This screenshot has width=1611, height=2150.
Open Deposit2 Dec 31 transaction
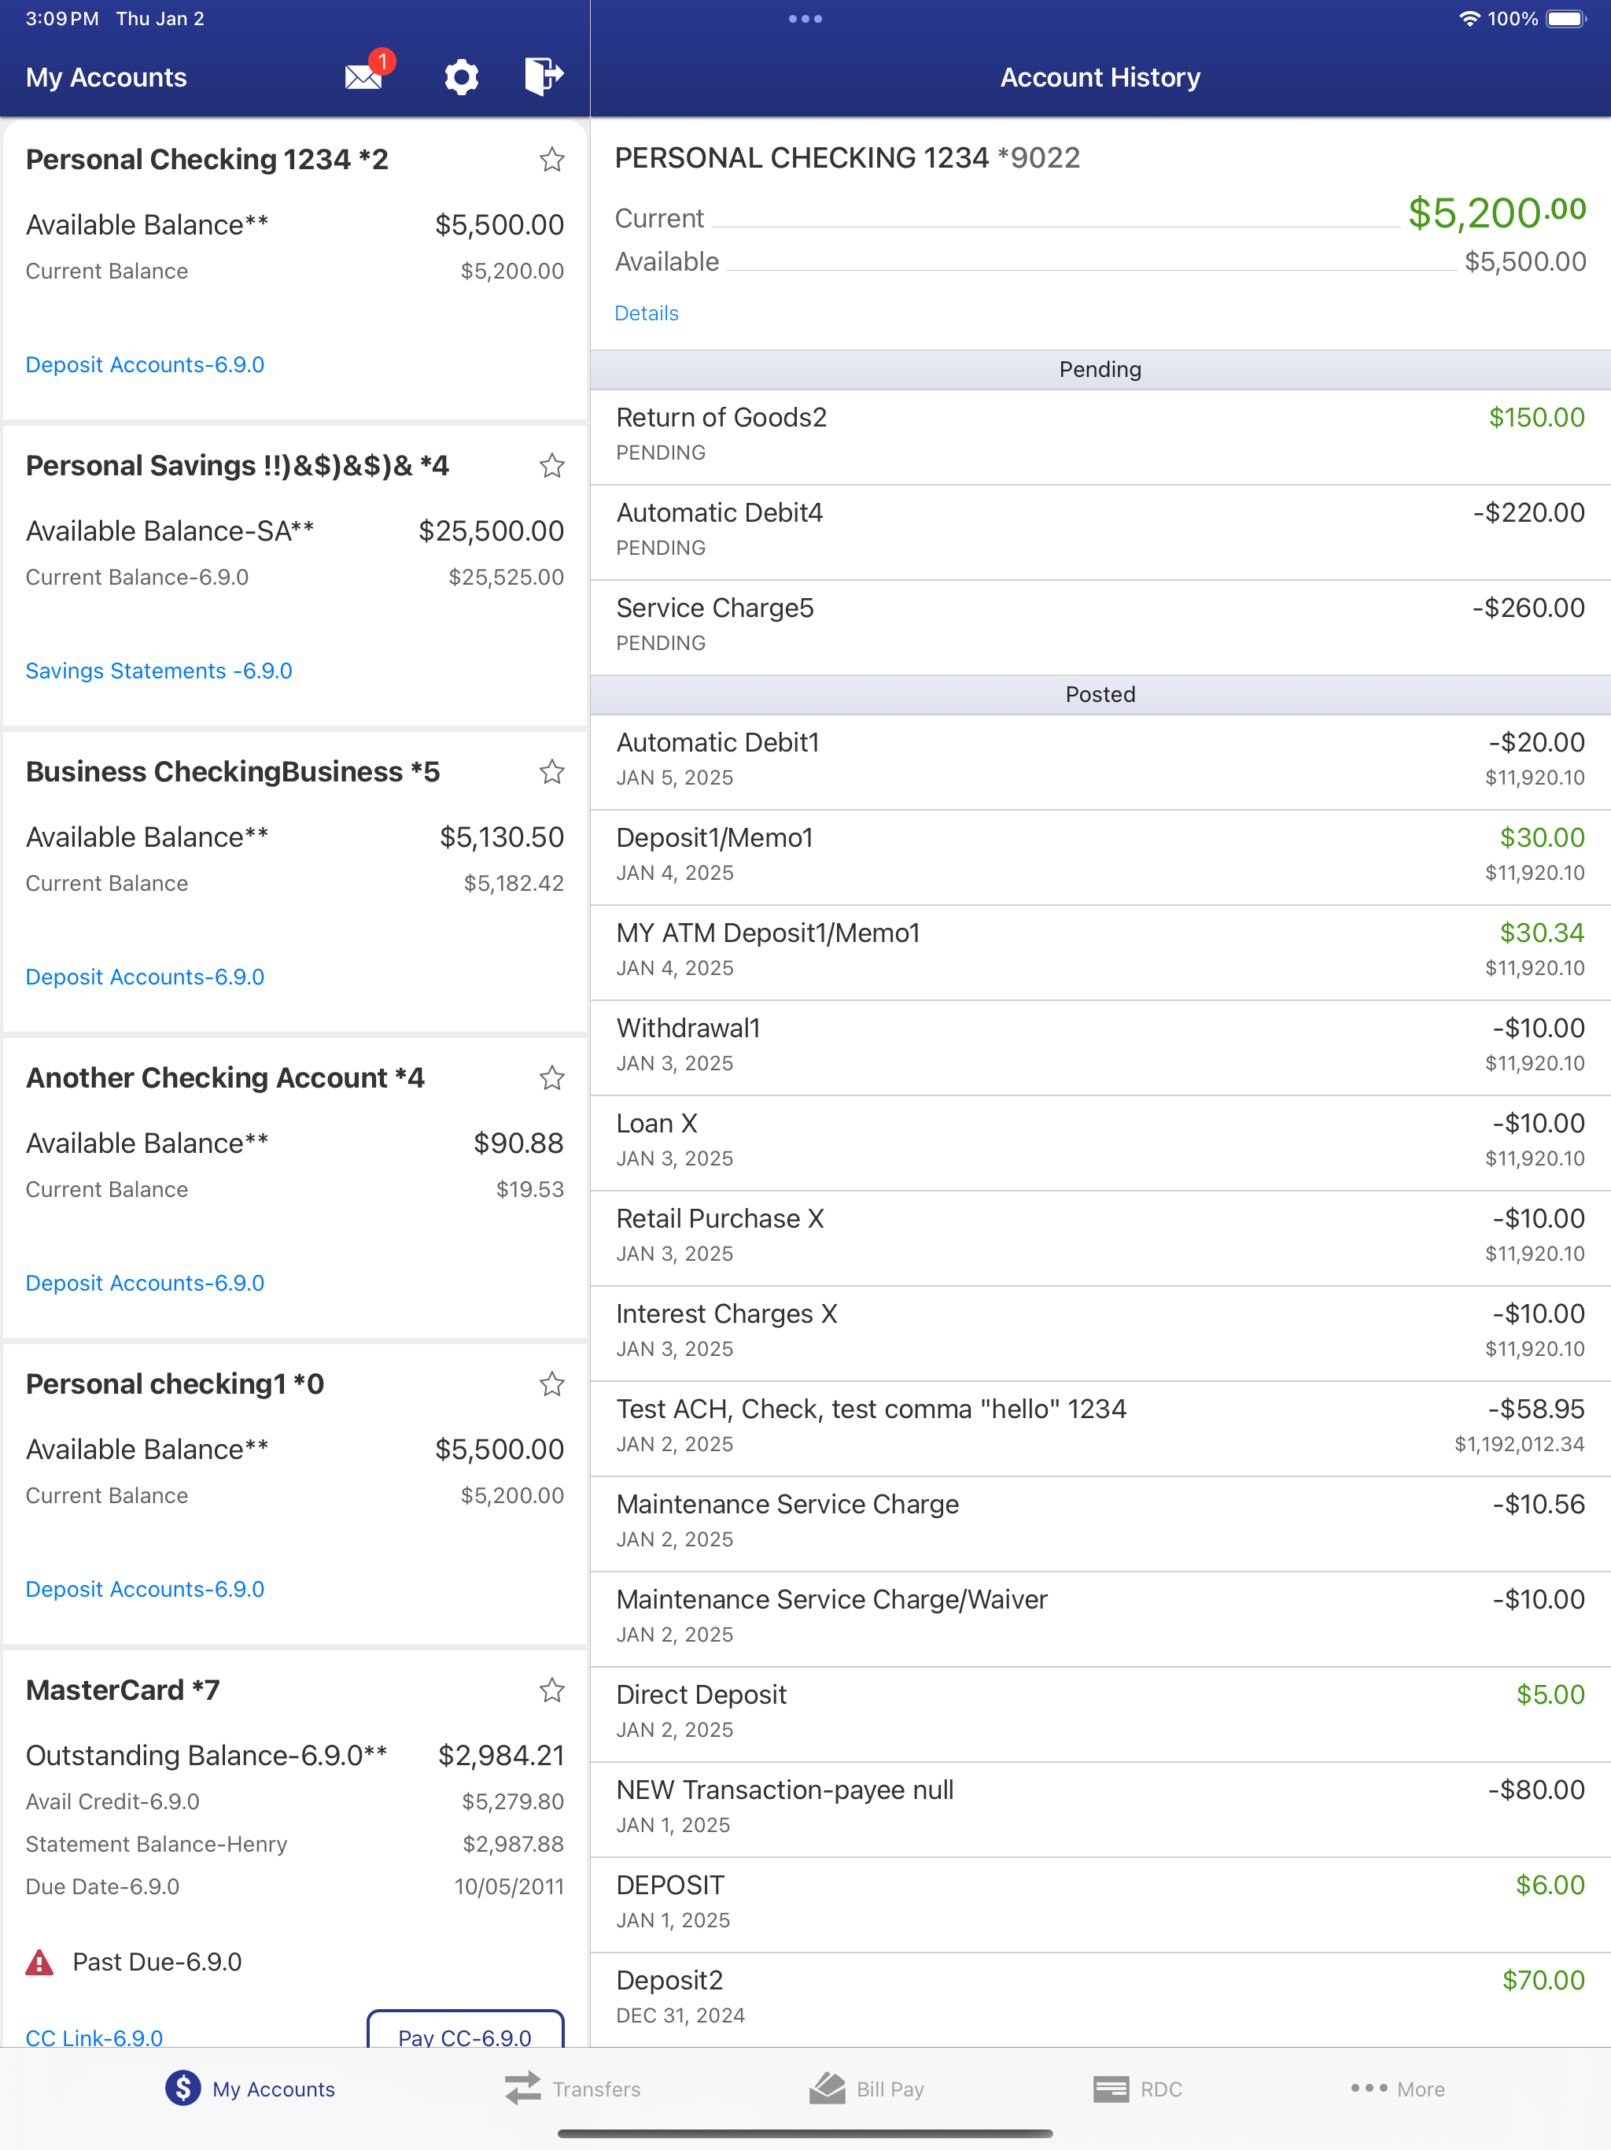pos(1100,2000)
